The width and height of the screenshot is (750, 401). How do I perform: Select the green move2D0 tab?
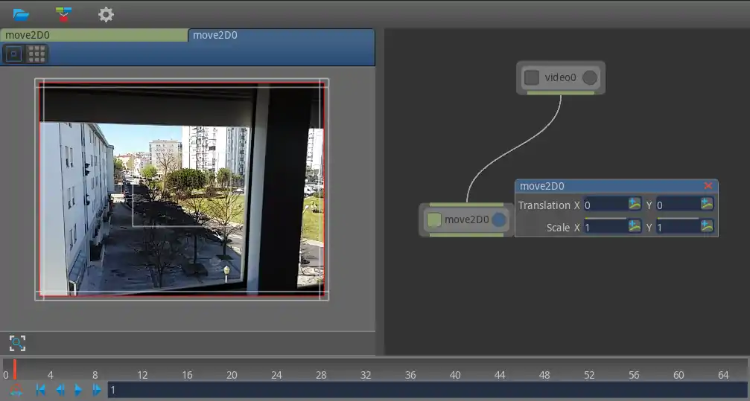pyautogui.click(x=94, y=35)
